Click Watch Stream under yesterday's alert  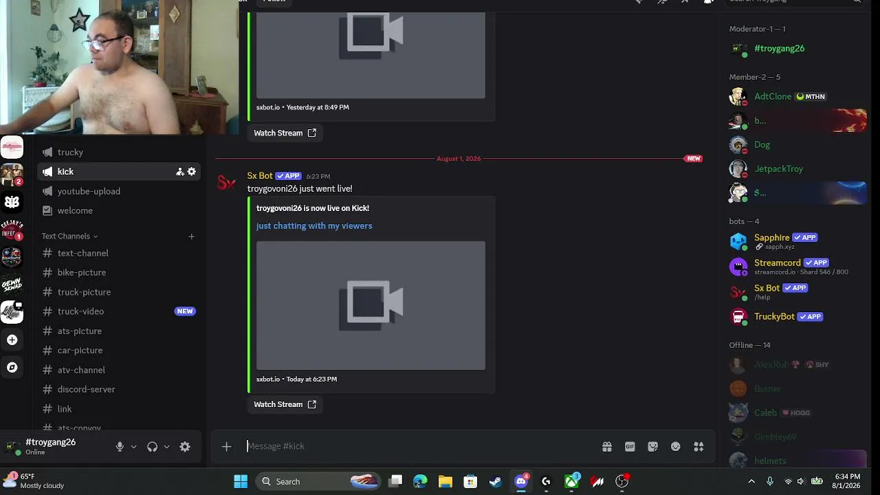[x=285, y=133]
